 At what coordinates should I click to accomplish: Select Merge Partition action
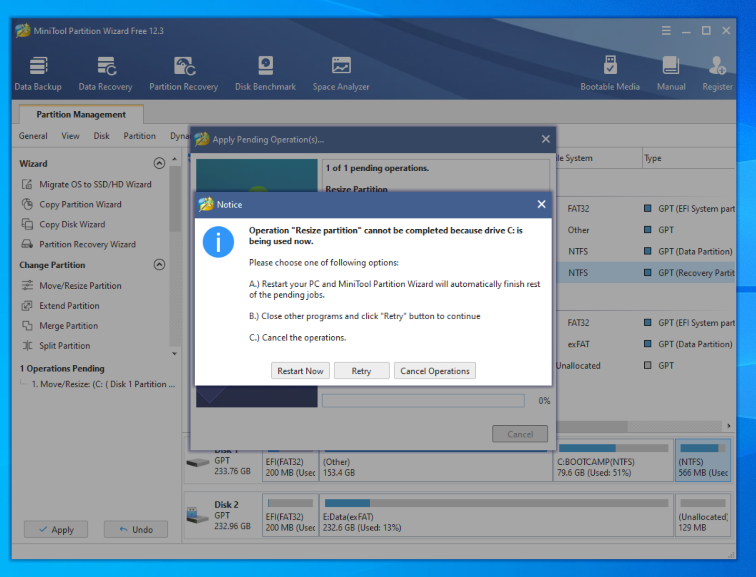(60, 325)
